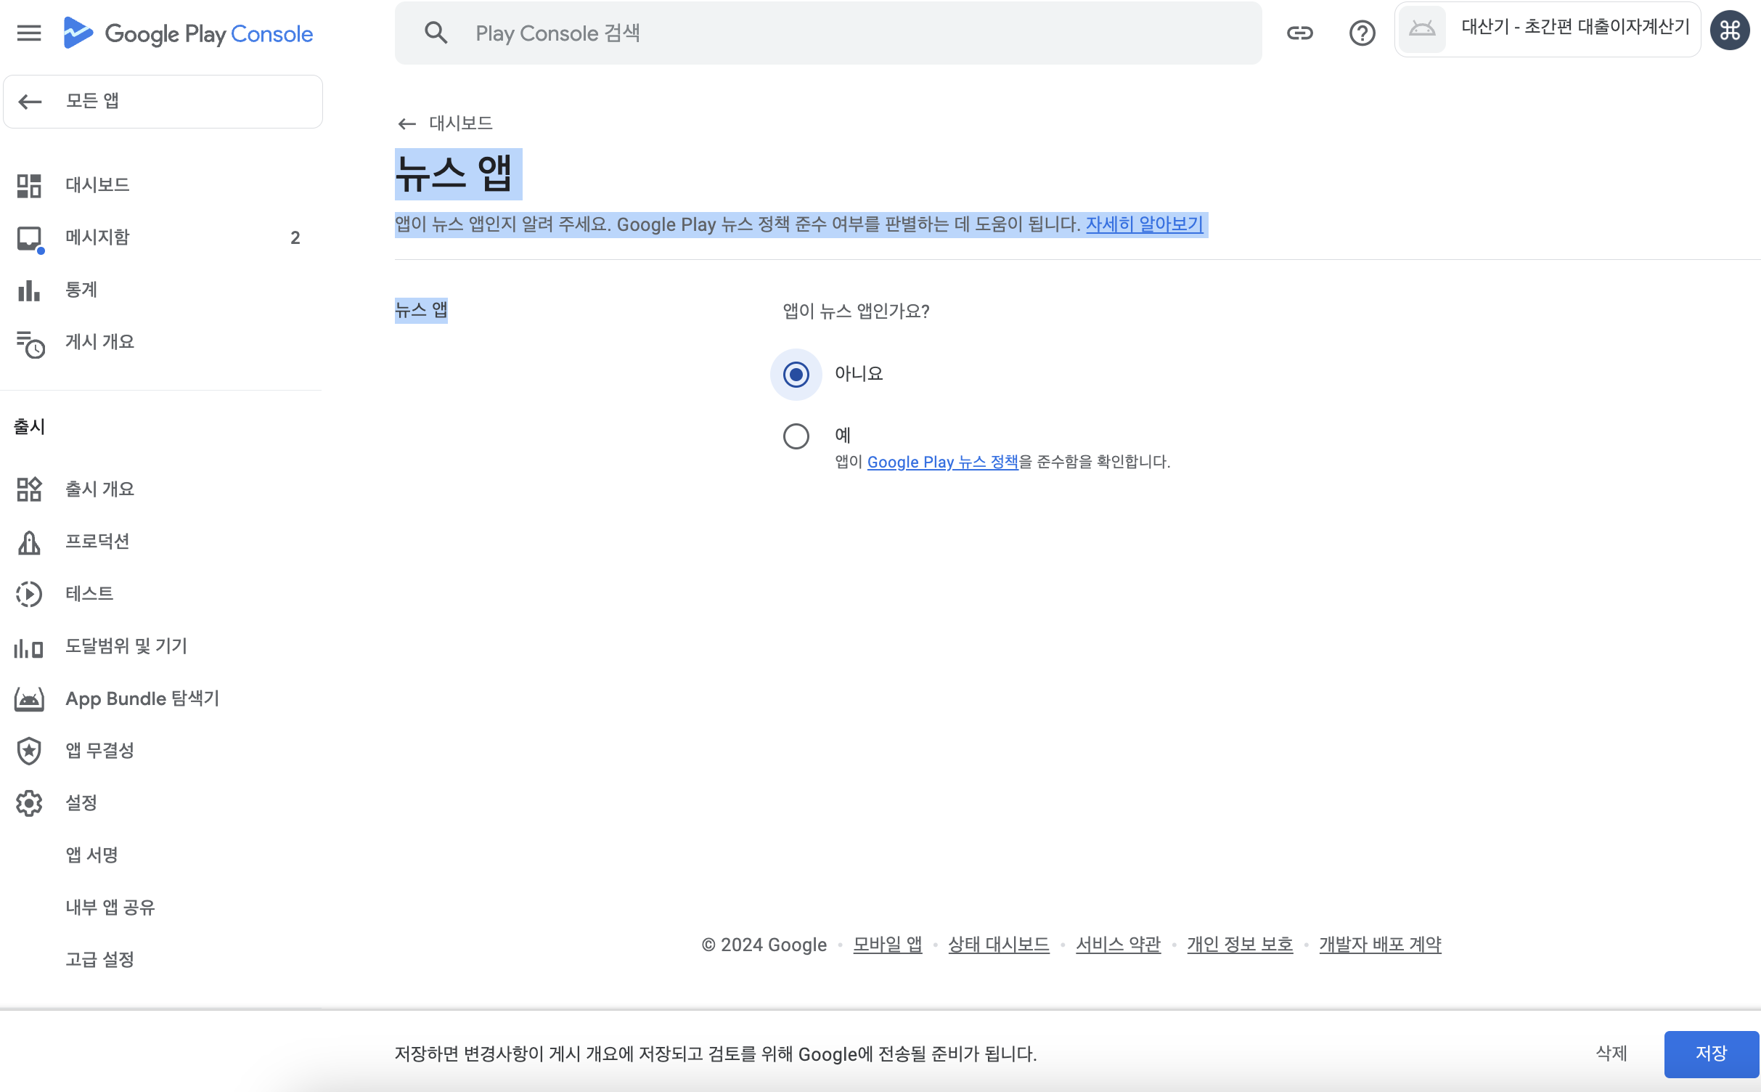Expand the 설정 sidebar section
Viewport: 1761px width, 1092px height.
coord(81,803)
